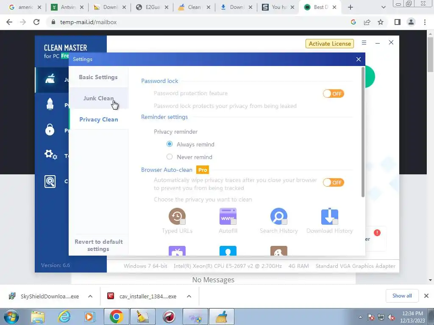Screen dimensions: 434x325
Task: Click the volume icon in system tray
Action: coord(391,317)
